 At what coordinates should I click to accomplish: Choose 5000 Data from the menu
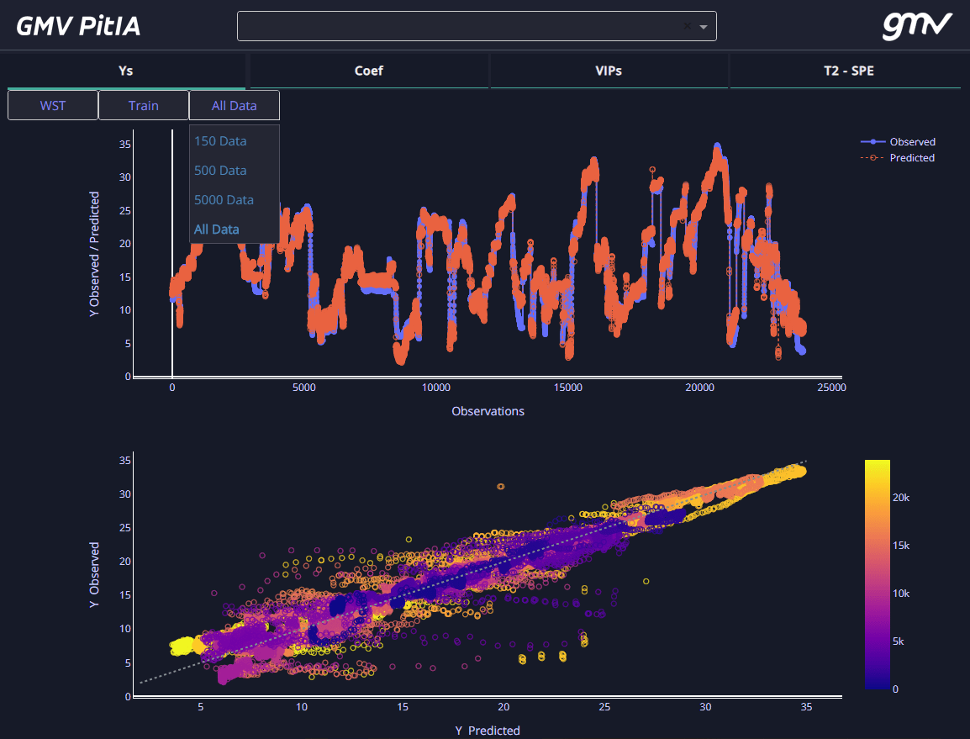coord(224,200)
